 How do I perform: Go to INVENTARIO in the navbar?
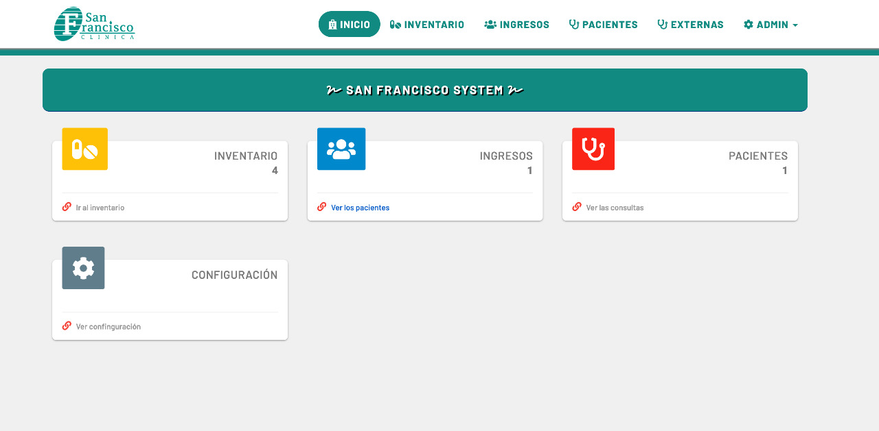point(427,25)
